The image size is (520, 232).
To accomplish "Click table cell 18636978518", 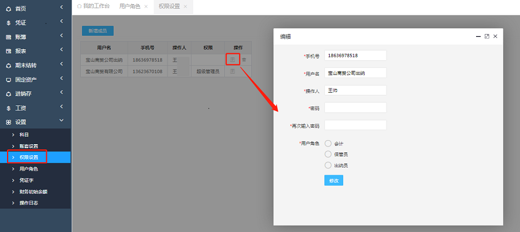I will click(148, 60).
